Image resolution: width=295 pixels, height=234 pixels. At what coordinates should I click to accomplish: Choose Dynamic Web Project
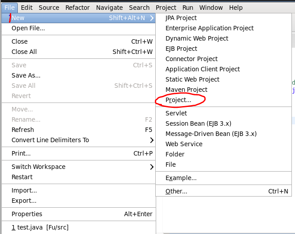[197, 38]
